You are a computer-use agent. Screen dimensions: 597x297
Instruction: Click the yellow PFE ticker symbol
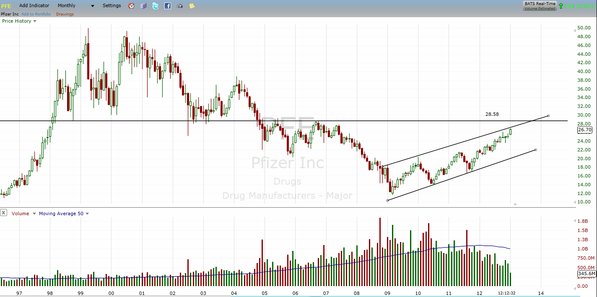[x=6, y=6]
